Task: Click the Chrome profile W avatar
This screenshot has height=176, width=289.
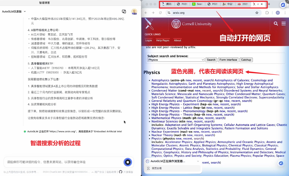Action: 277,13
